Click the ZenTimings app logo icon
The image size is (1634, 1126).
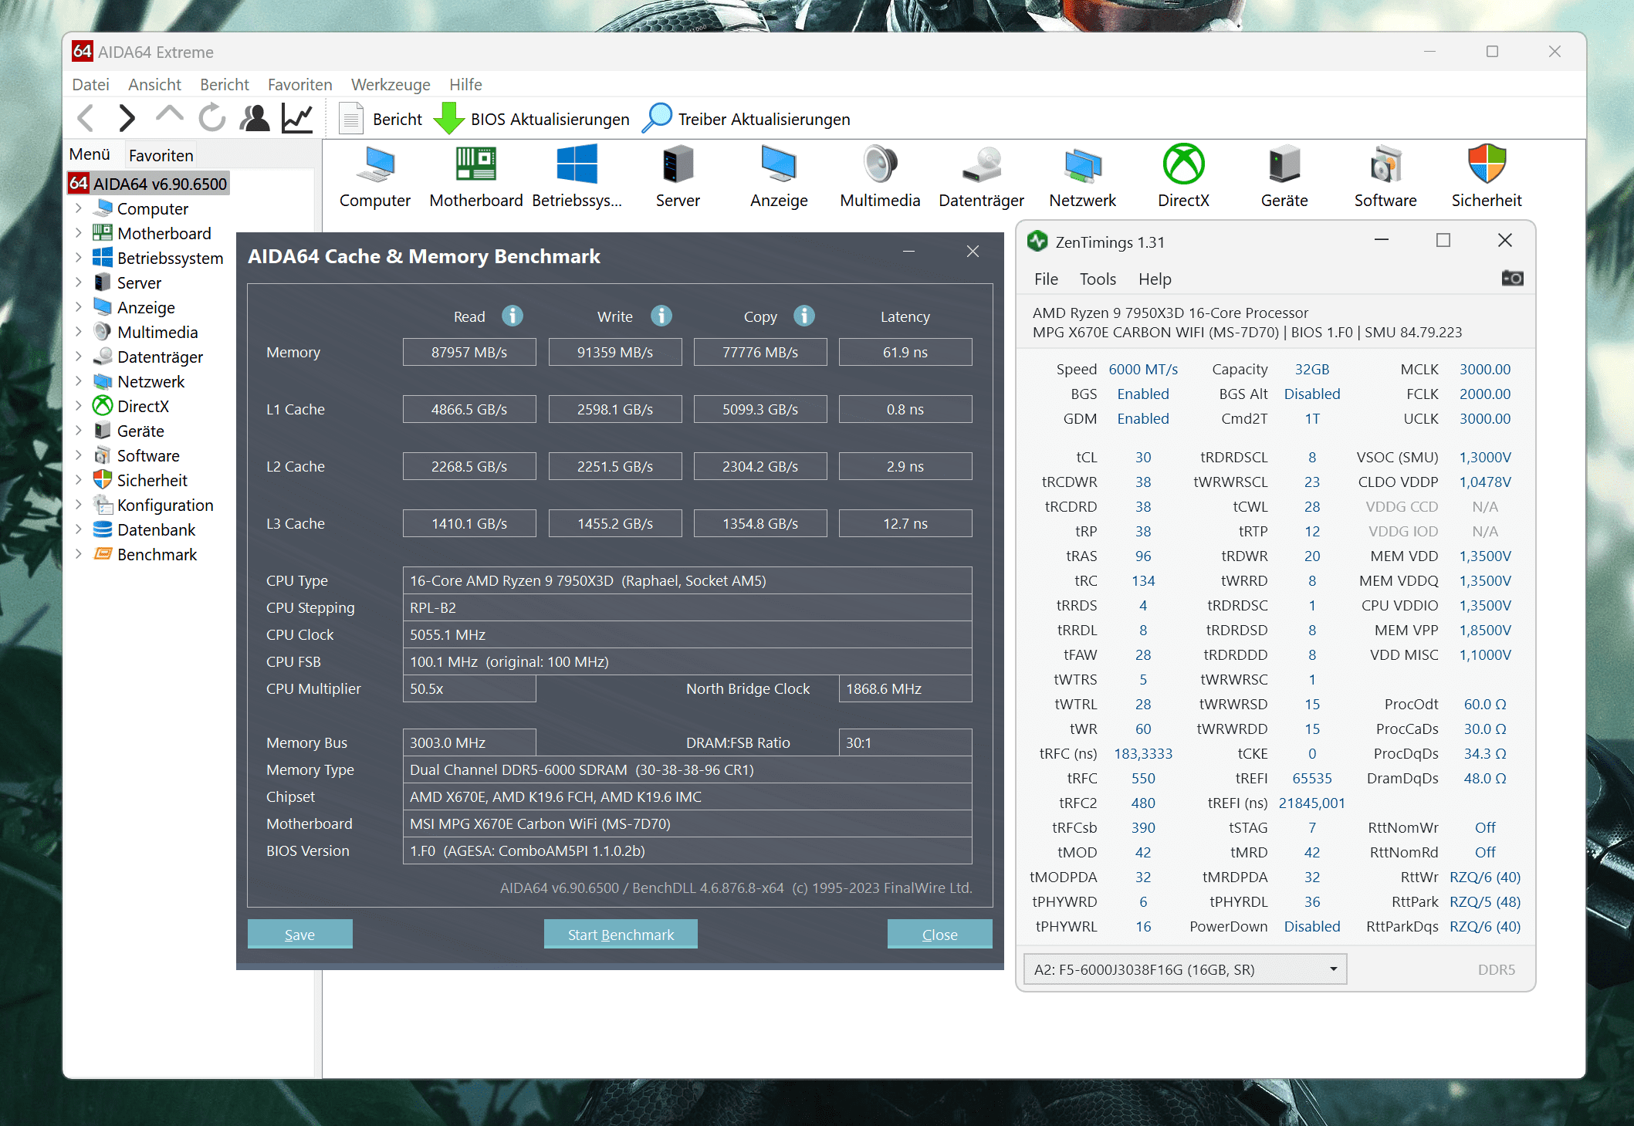1037,242
